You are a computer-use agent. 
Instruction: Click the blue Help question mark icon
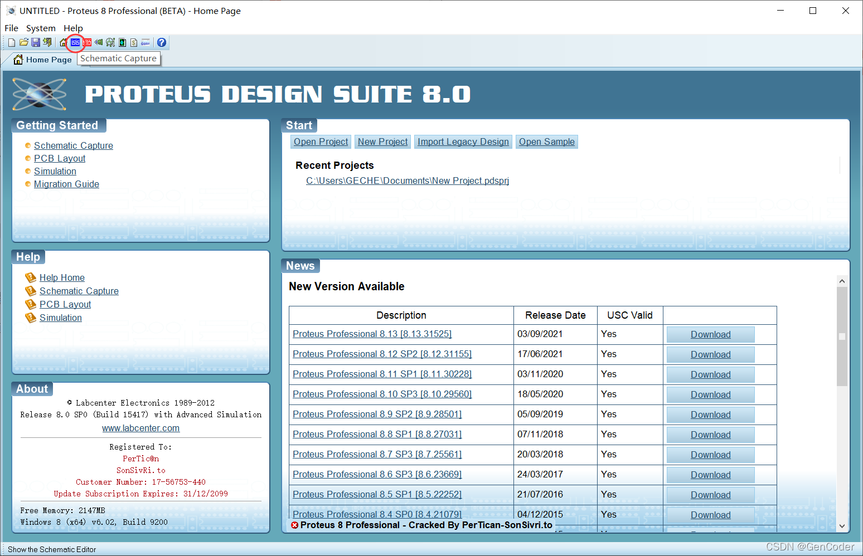tap(162, 42)
